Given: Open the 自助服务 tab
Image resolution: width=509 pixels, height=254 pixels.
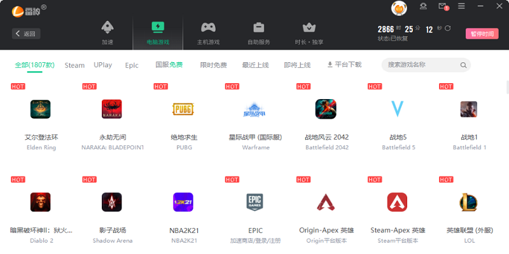Looking at the screenshot, I should point(259,33).
